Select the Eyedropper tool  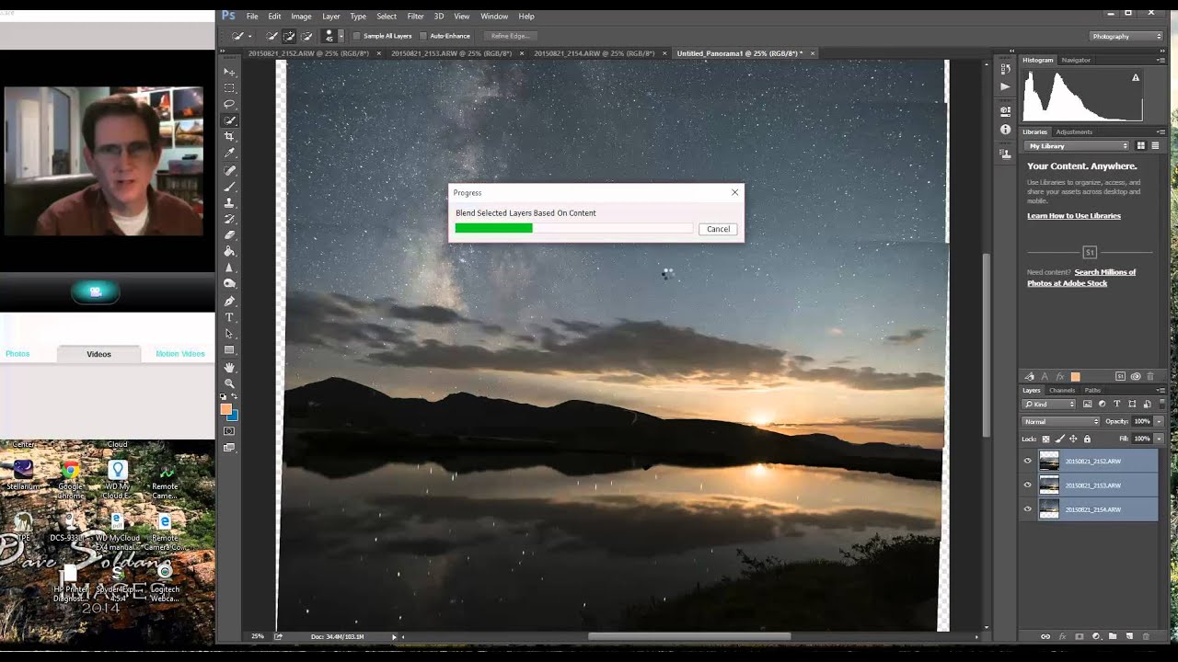229,153
